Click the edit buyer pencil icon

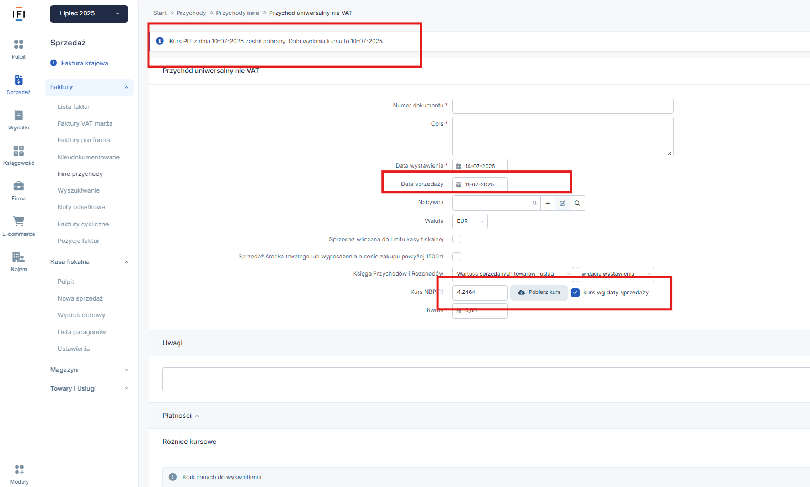[x=563, y=203]
